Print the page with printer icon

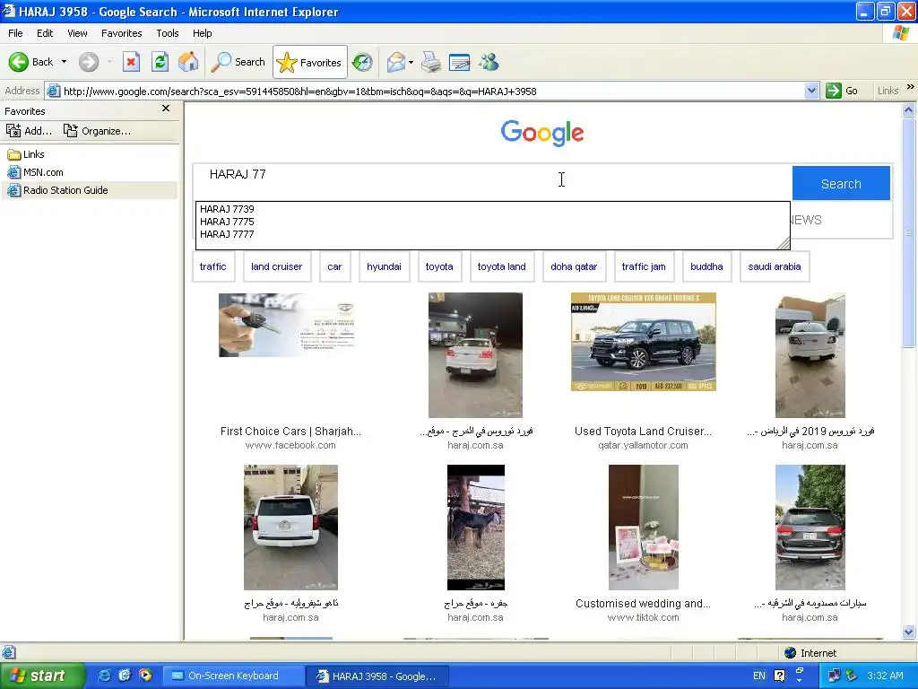(x=431, y=62)
